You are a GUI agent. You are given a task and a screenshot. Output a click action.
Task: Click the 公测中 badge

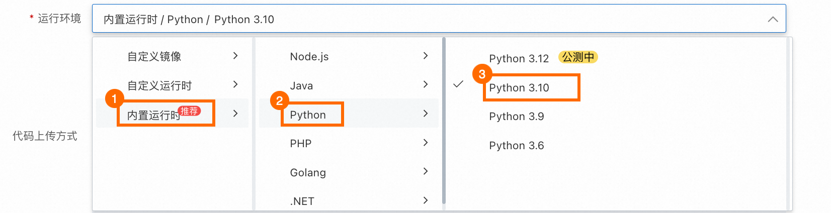(x=578, y=57)
